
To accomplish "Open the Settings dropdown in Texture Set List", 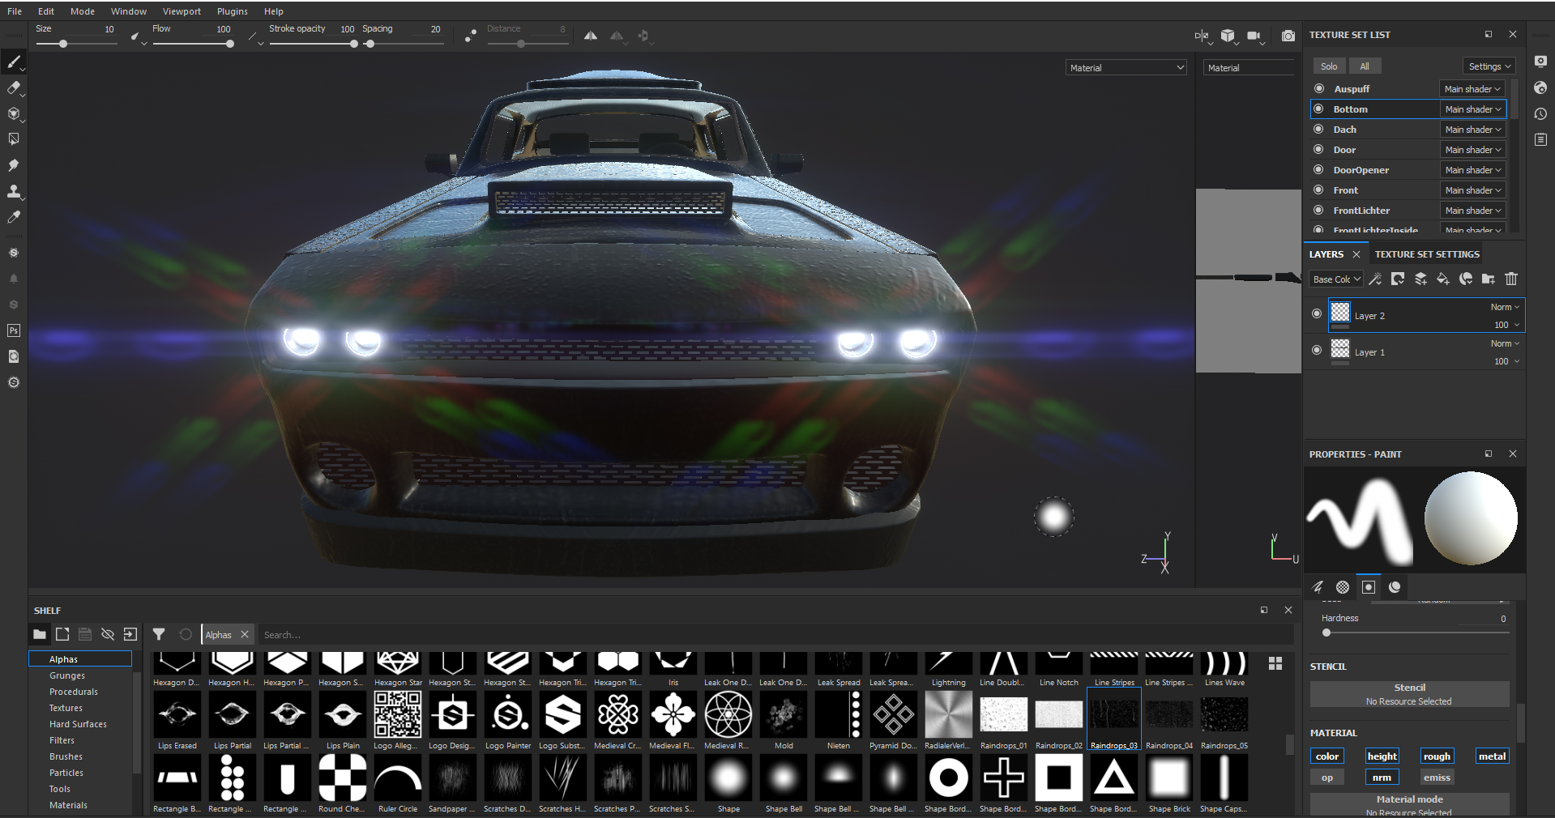I will click(x=1489, y=66).
